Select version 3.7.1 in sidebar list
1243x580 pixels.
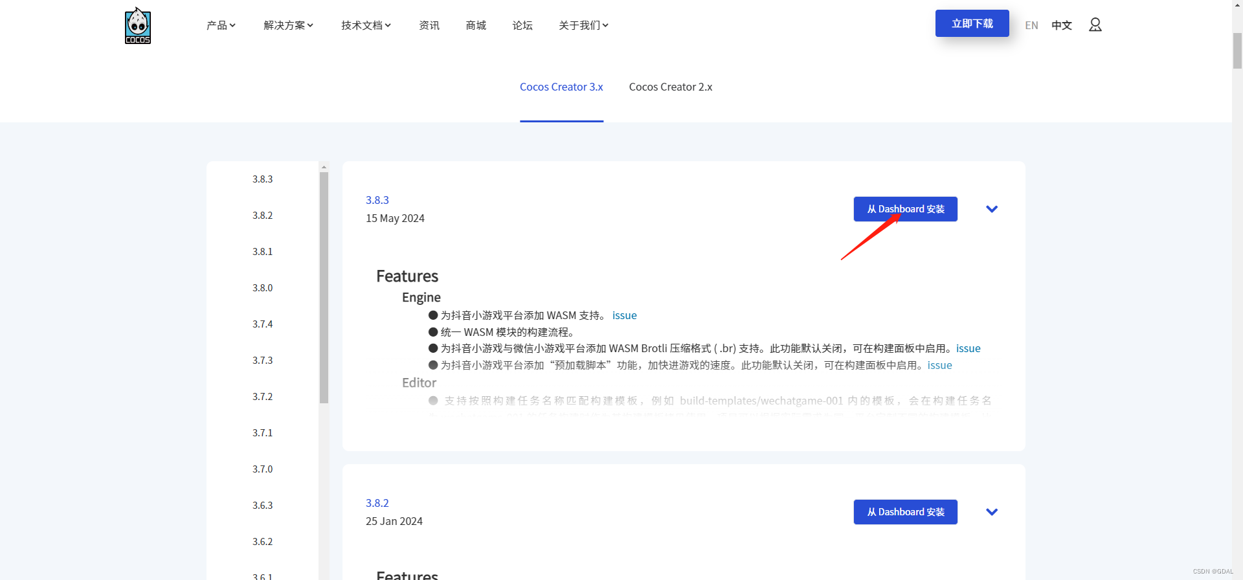point(262,433)
